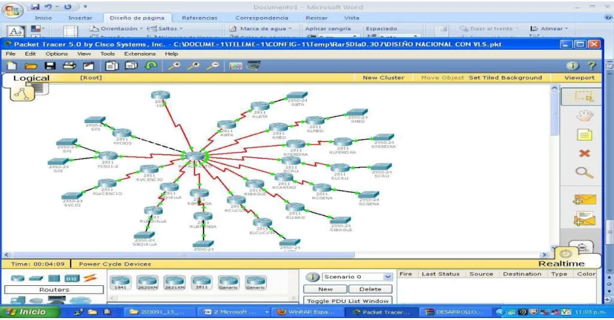Click the Network Information 'i' icon
Image resolution: width=614 pixels, height=320 pixels.
572,66
